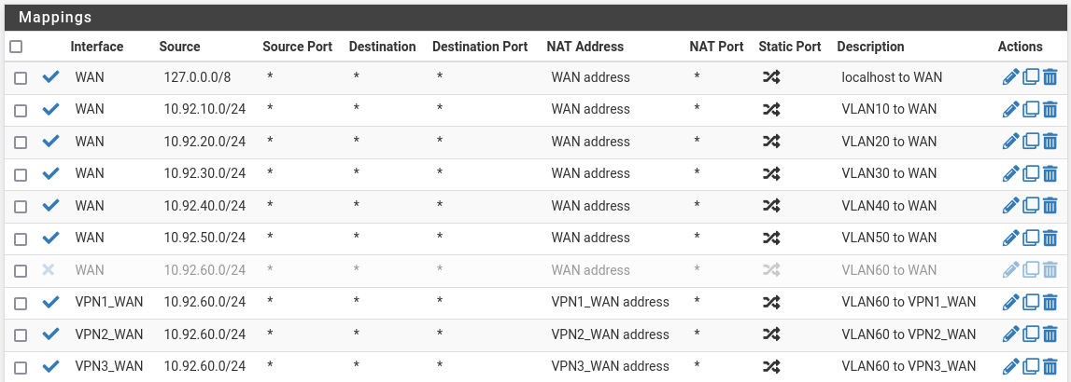Delete the VLAN40 to WAN mapping
Image resolution: width=1071 pixels, height=382 pixels.
pos(1050,206)
